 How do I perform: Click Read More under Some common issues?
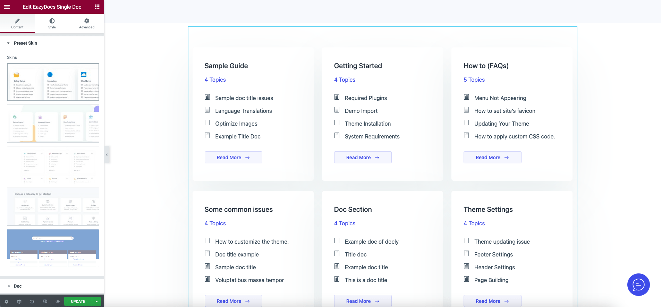(x=233, y=301)
